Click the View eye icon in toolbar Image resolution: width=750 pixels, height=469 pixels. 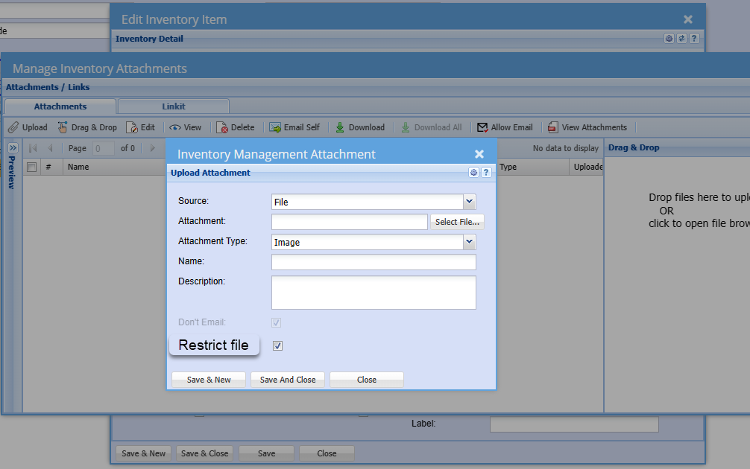coord(175,127)
